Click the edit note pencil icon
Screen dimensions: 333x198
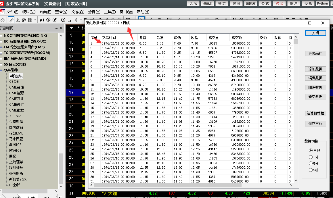pyautogui.click(x=55, y=20)
